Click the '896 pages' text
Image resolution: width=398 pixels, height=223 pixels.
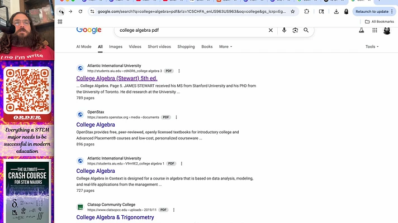pos(86,144)
